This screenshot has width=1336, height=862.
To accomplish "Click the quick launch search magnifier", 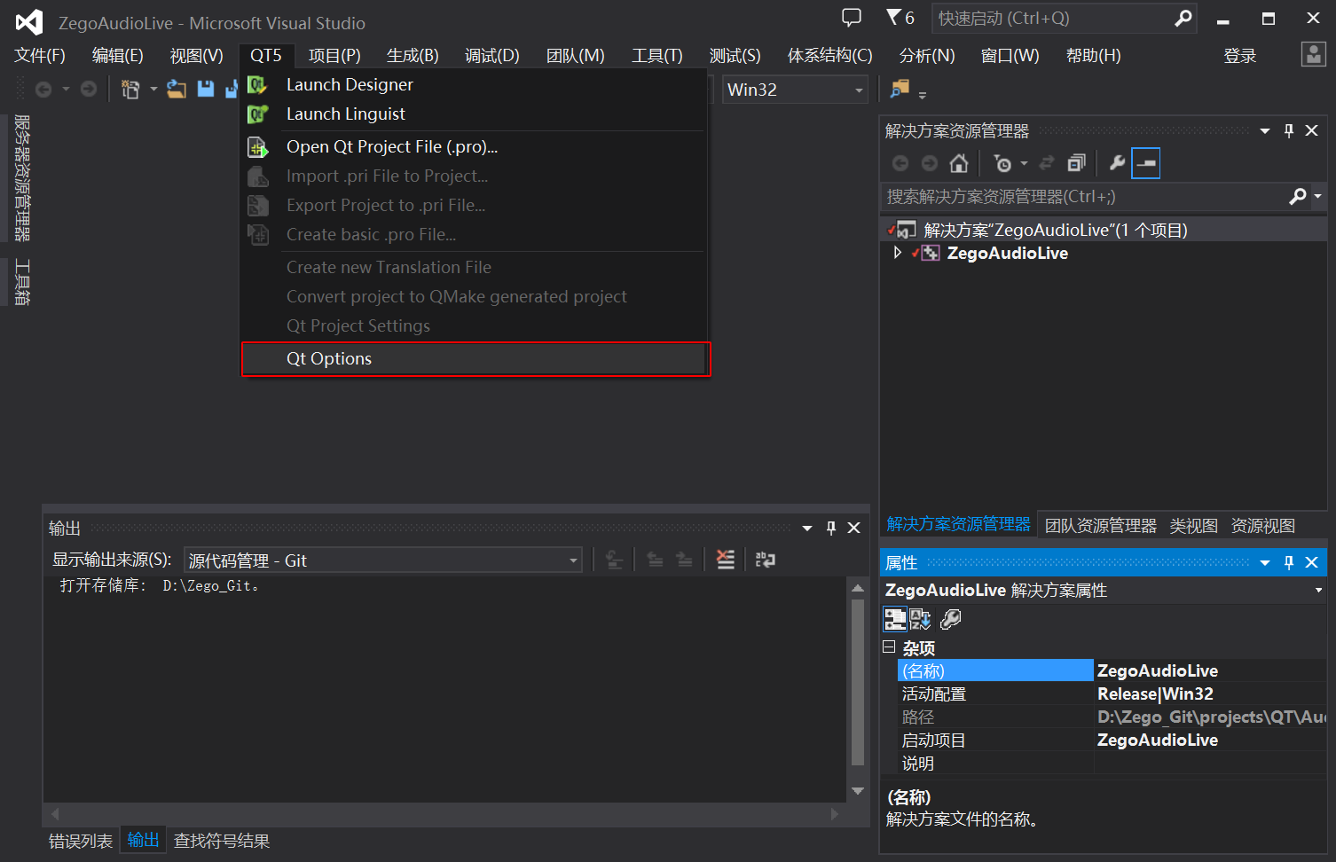I will 1183,18.
